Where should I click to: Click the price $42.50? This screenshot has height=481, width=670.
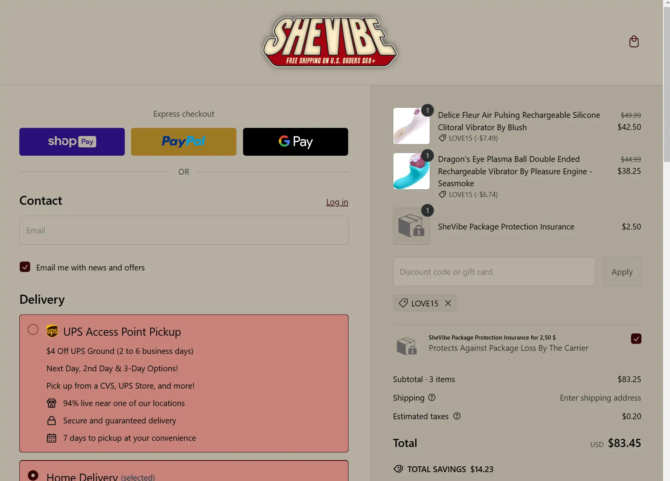(x=629, y=127)
